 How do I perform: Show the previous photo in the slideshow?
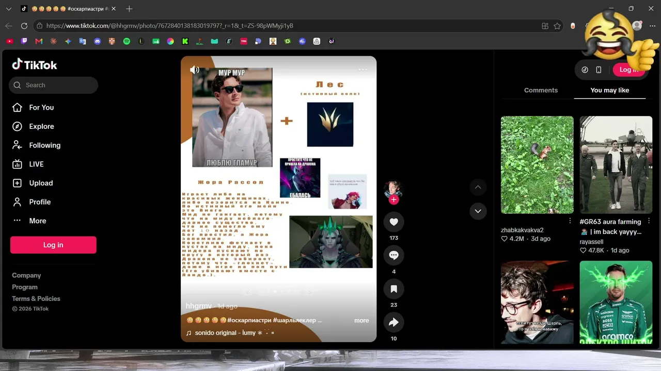[x=248, y=292]
